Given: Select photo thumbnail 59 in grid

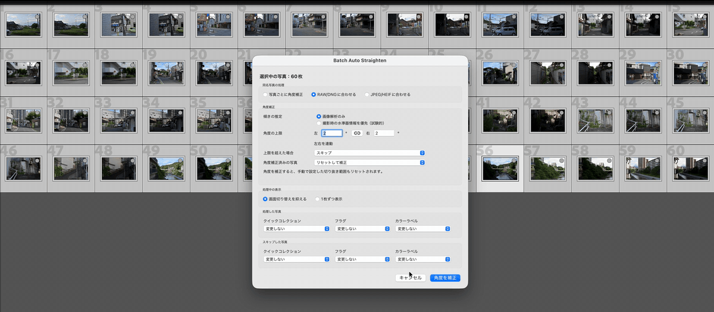Looking at the screenshot, I should pyautogui.click(x=642, y=168).
